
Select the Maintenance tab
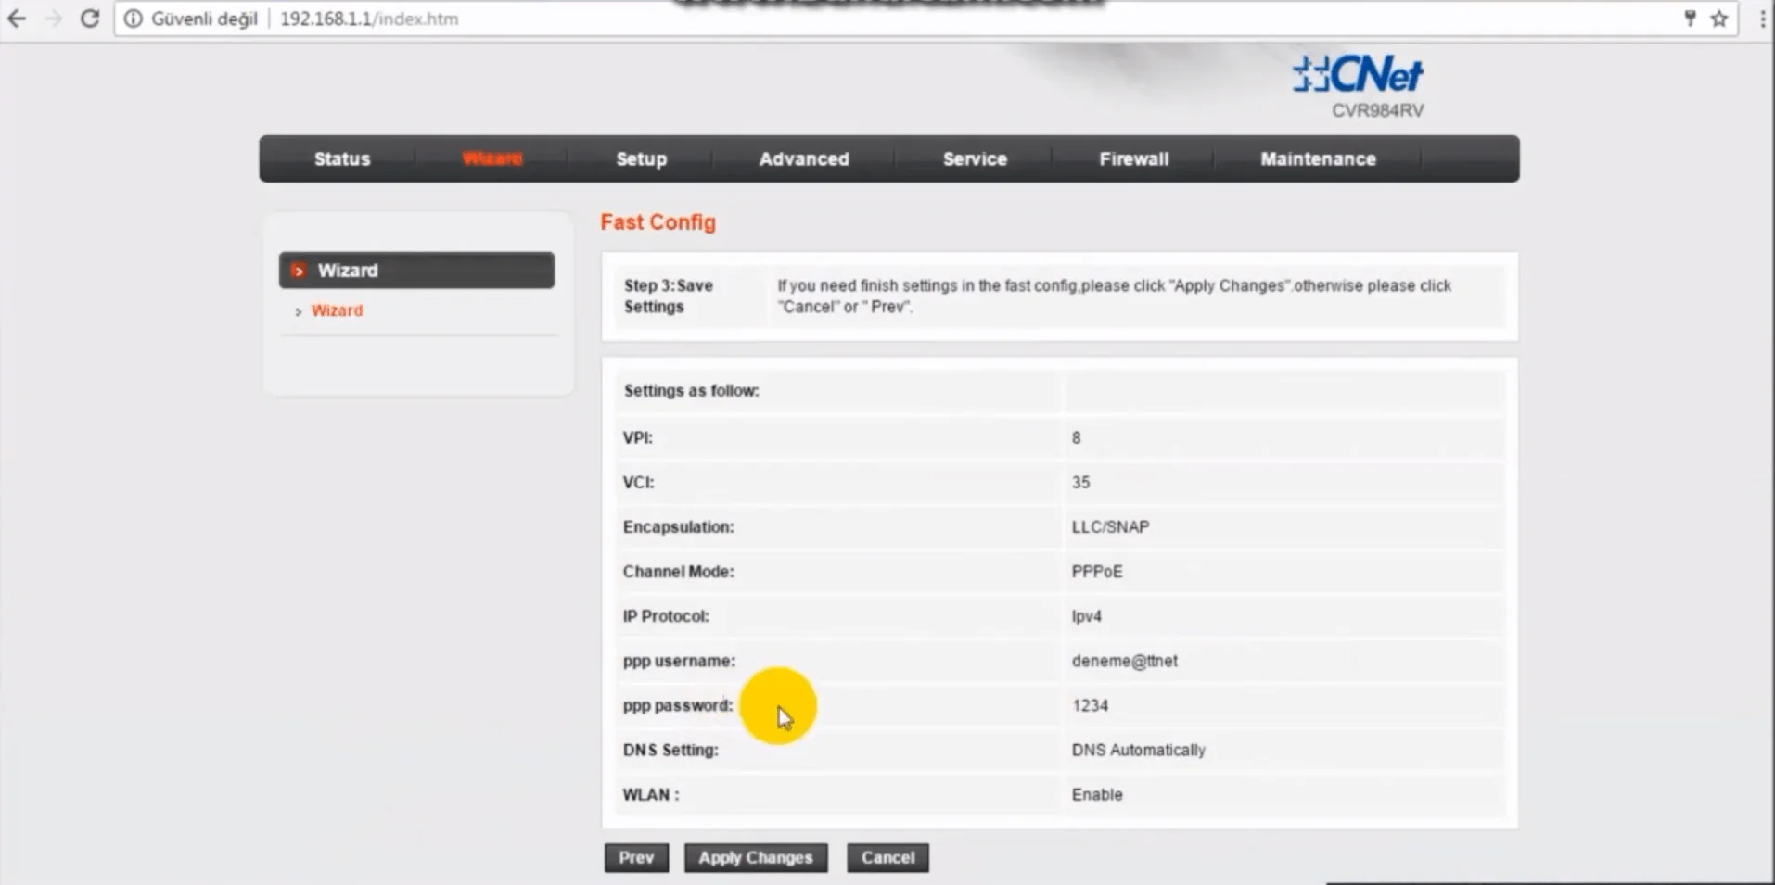(x=1317, y=159)
